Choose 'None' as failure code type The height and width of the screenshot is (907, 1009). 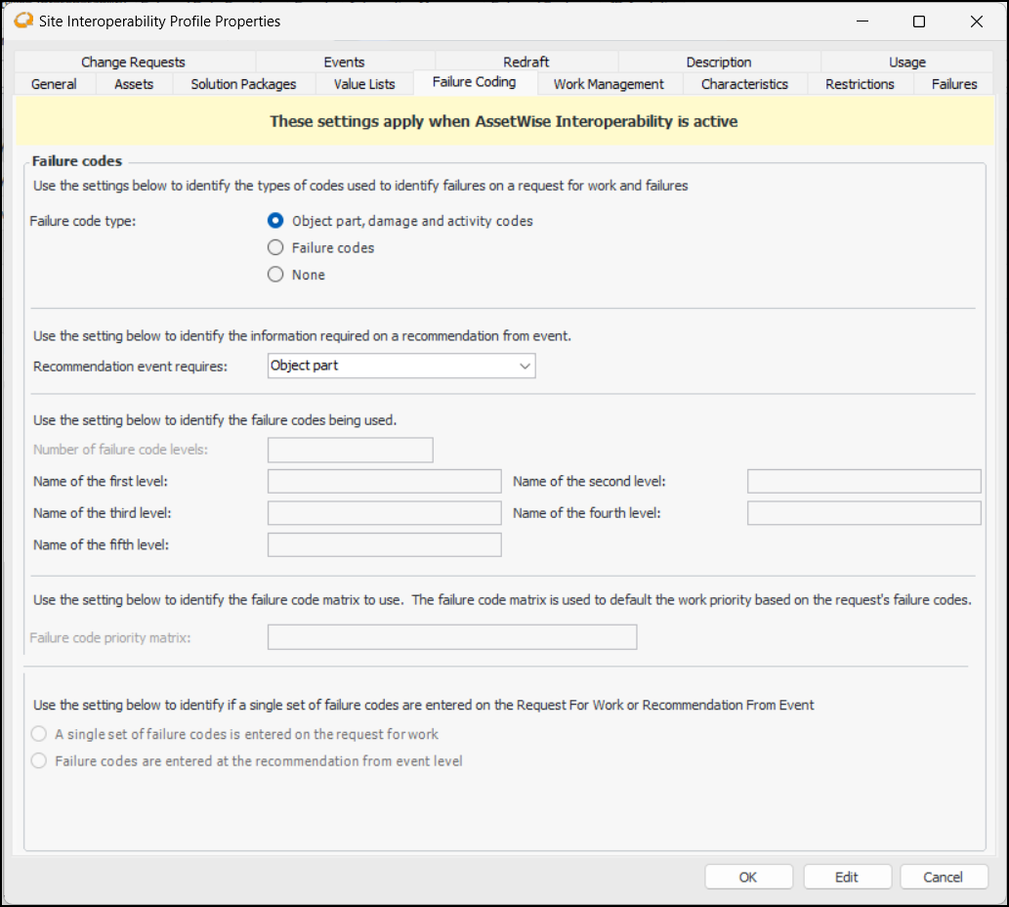276,276
